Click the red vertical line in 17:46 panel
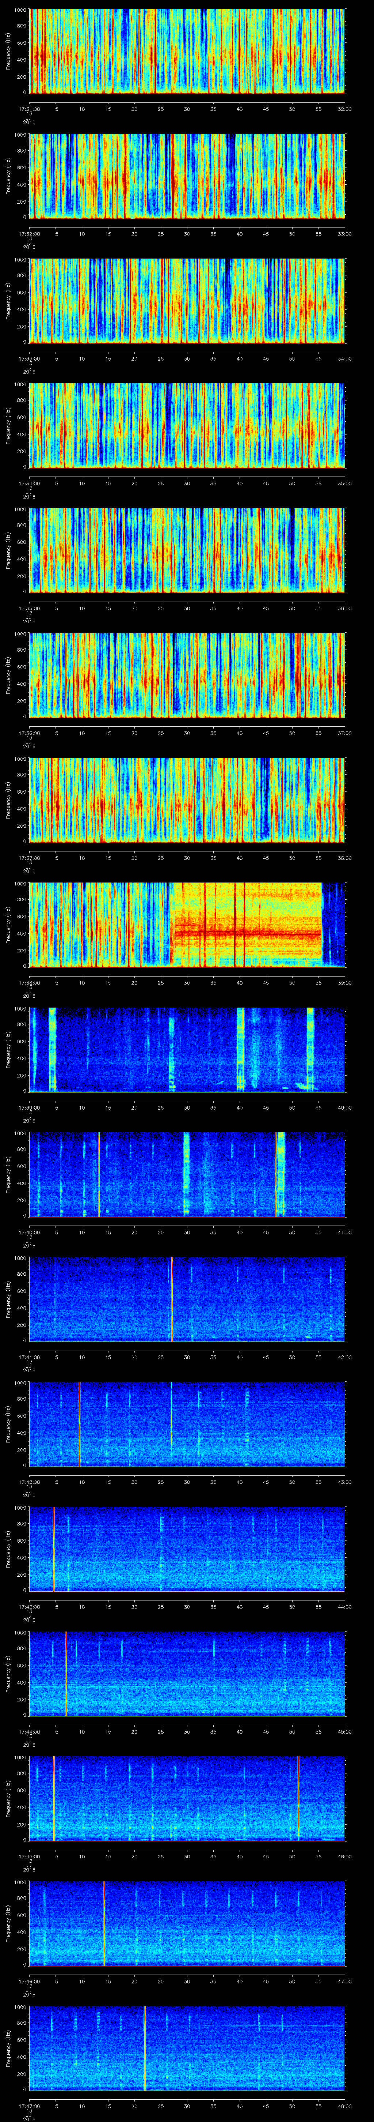 (x=104, y=1923)
